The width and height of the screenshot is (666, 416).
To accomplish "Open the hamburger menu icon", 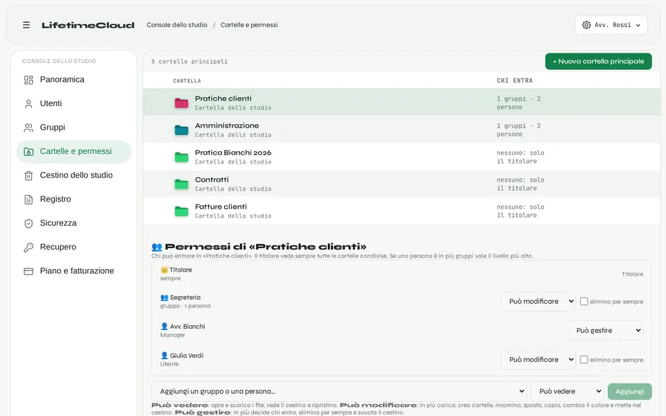I will pyautogui.click(x=26, y=25).
